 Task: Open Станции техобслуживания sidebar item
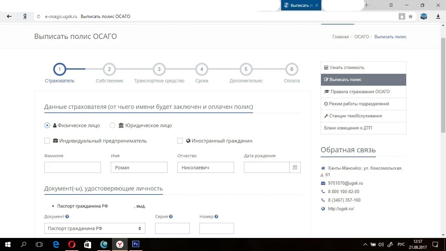(363, 116)
